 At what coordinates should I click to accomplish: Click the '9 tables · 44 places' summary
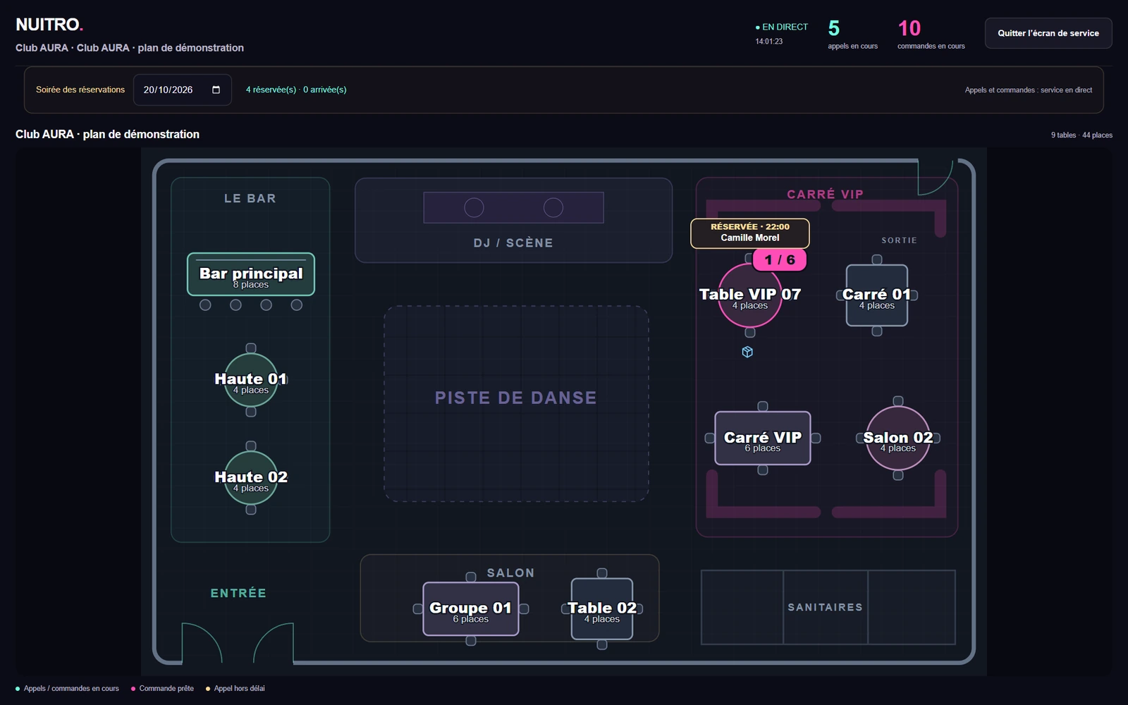click(x=1081, y=135)
